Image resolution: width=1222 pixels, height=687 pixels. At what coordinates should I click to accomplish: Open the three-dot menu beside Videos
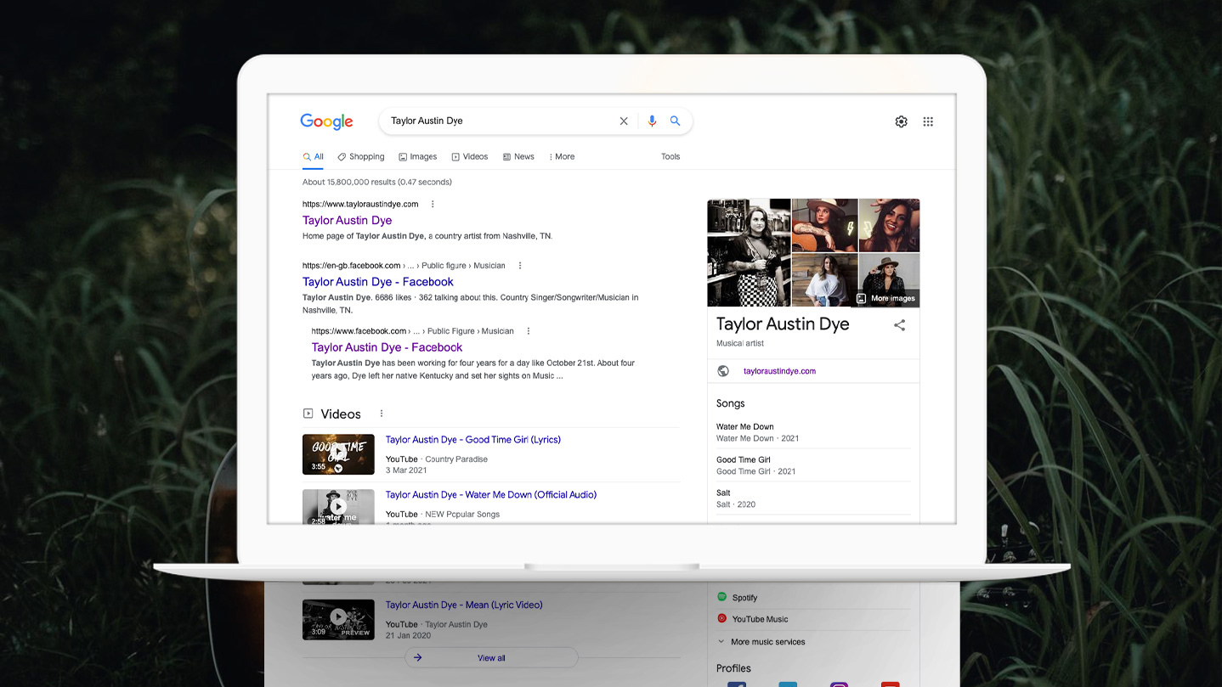point(382,414)
